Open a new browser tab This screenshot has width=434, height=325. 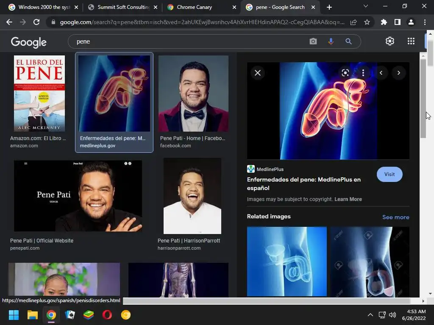point(329,7)
